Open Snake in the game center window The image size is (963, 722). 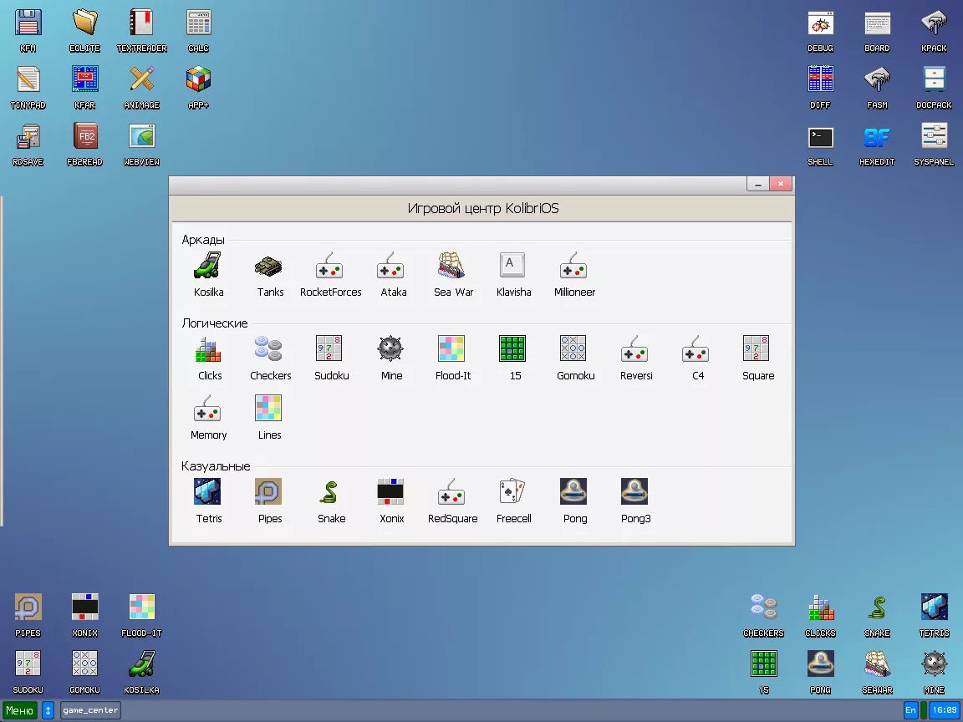(330, 501)
